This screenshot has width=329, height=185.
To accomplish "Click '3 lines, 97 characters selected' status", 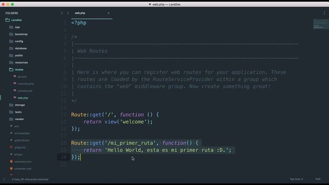I will (x=30, y=179).
